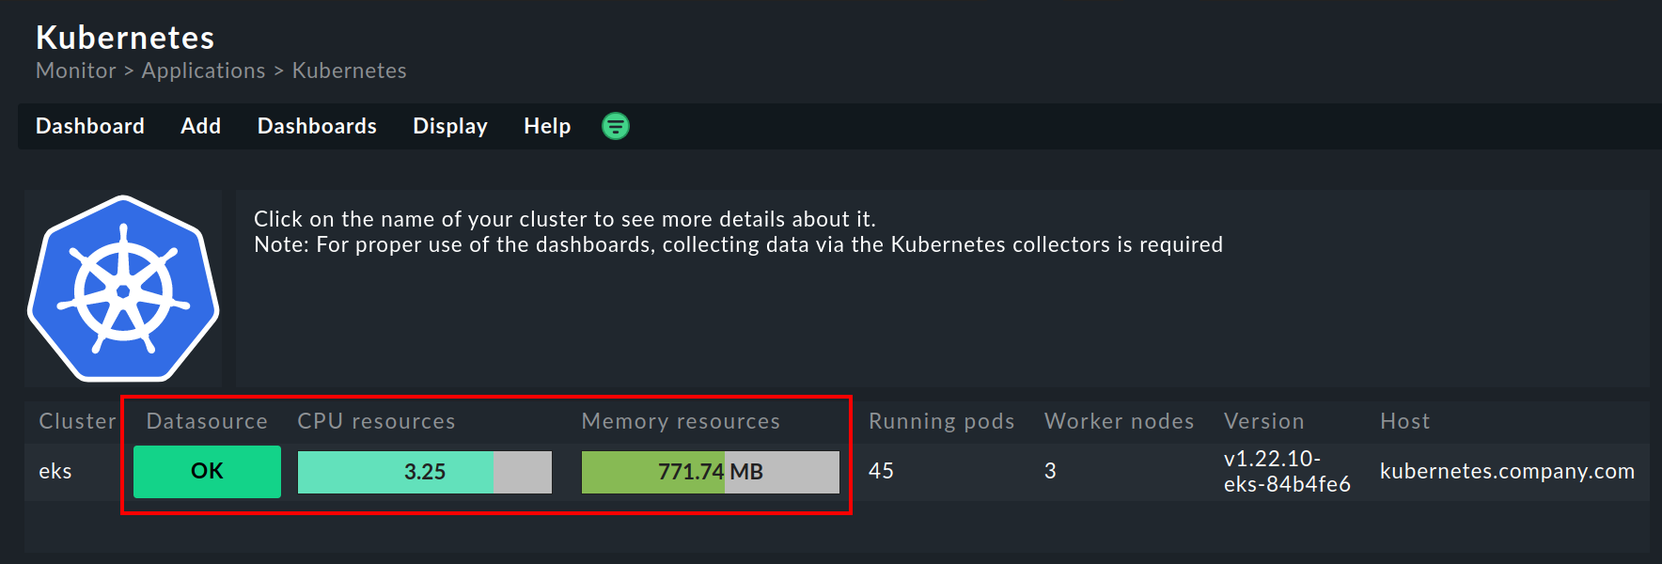The height and width of the screenshot is (564, 1662).
Task: Click the Memory resources column header
Action: [x=681, y=421]
